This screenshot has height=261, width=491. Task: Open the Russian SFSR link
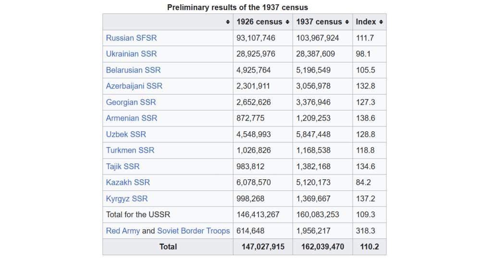pos(131,38)
